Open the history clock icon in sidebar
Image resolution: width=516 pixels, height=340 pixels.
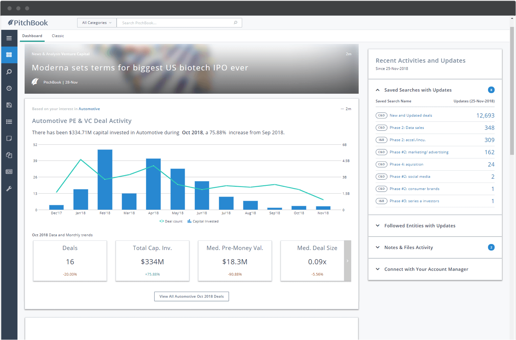click(9, 88)
